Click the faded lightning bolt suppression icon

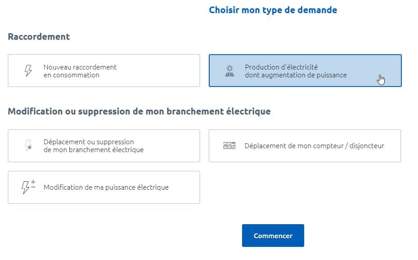[28, 146]
